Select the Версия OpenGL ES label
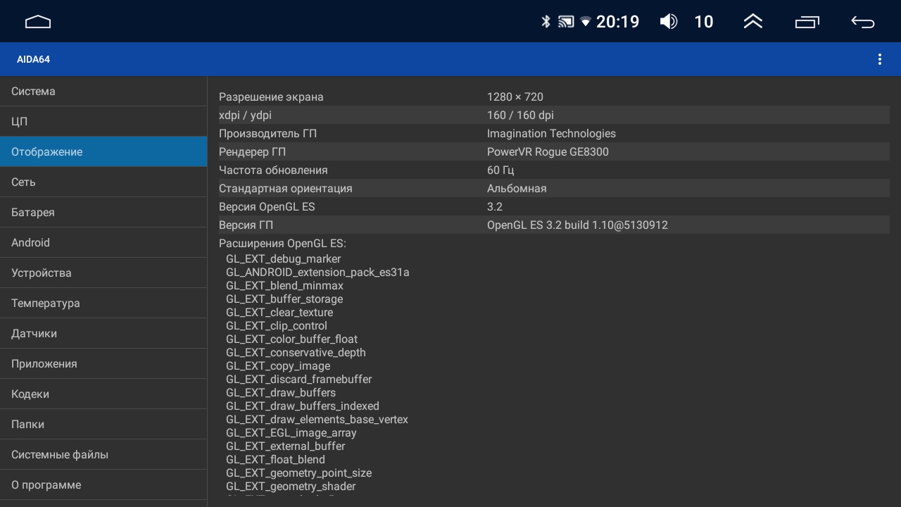This screenshot has height=507, width=901. click(x=267, y=207)
